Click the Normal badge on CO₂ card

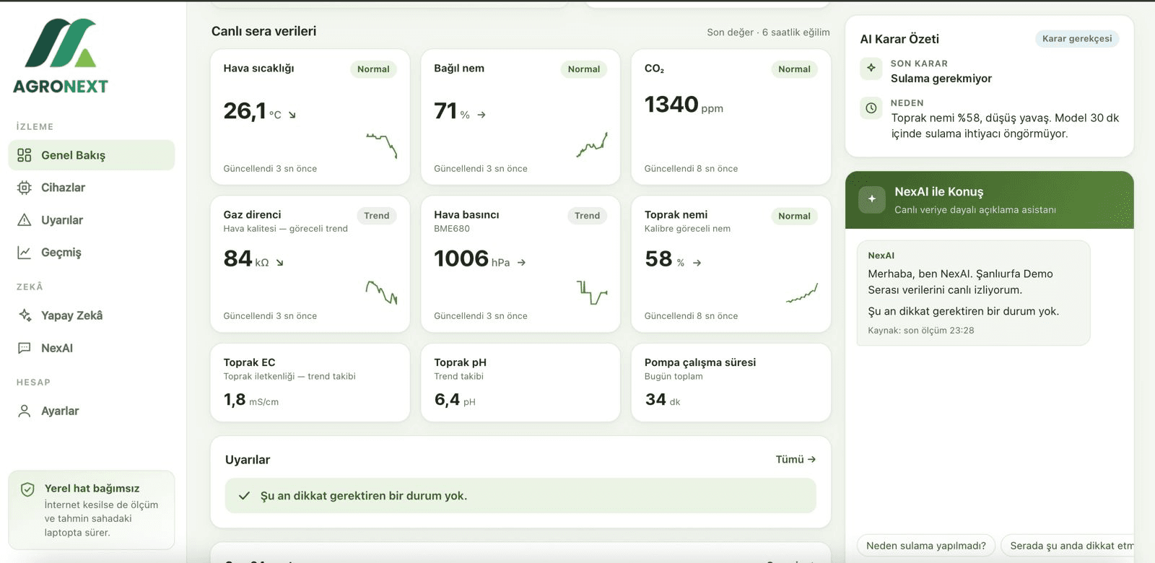point(794,69)
